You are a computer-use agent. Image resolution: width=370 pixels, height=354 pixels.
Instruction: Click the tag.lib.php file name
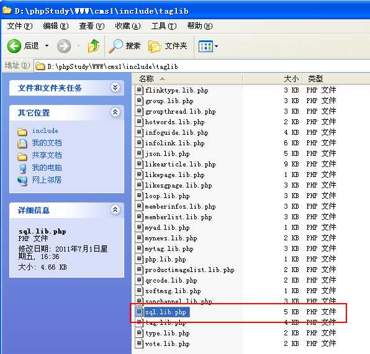tap(165, 323)
